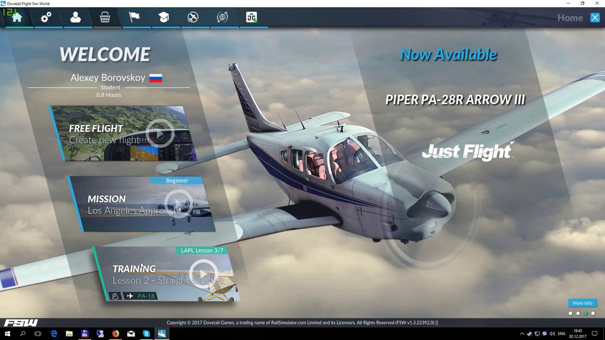Switch the ENG input language indicator
This screenshot has width=605, height=340.
pos(562,334)
